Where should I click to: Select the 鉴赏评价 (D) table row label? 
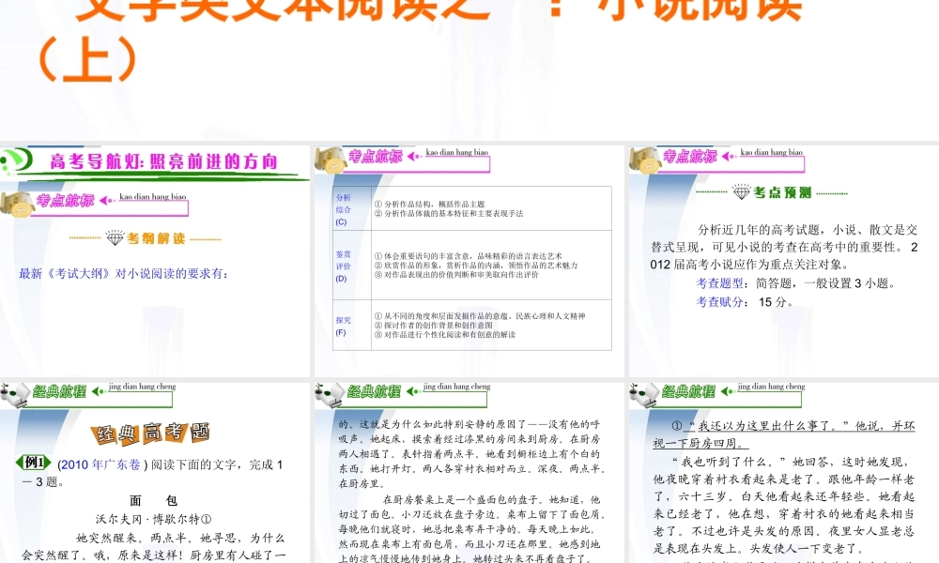(x=343, y=266)
